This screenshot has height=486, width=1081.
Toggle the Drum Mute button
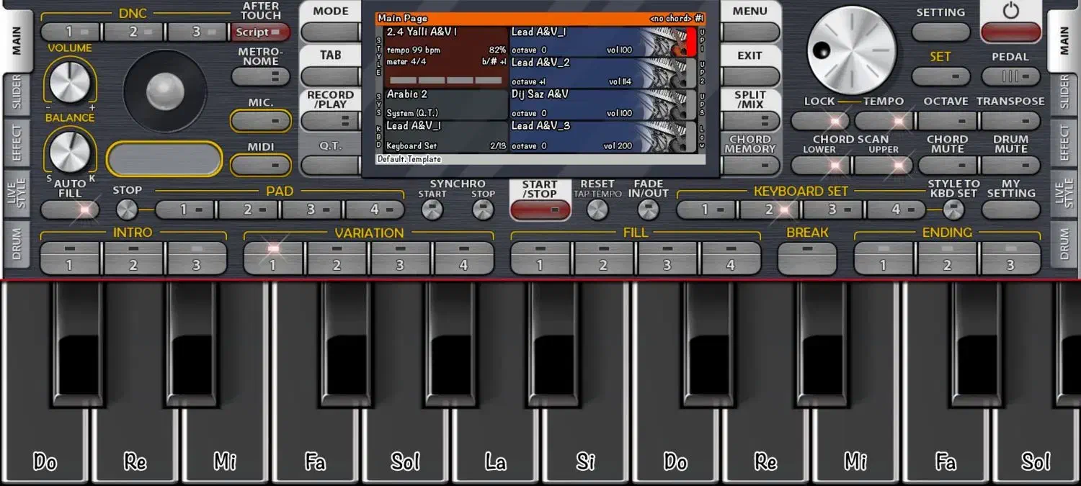point(1010,165)
